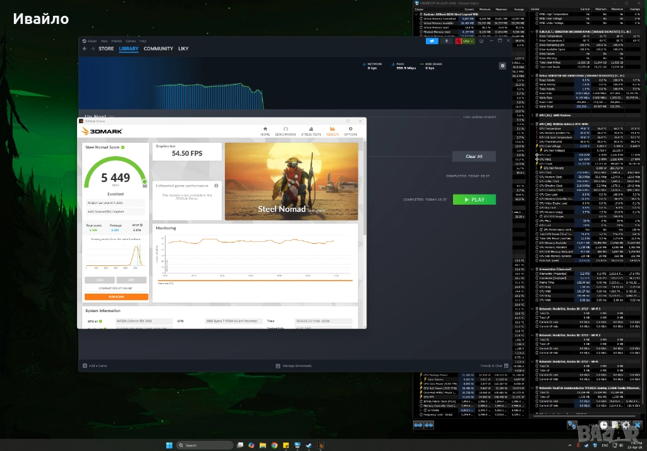This screenshot has width=647, height=451.
Task: Open the Stress Tests section in 3DMark
Action: tap(310, 131)
